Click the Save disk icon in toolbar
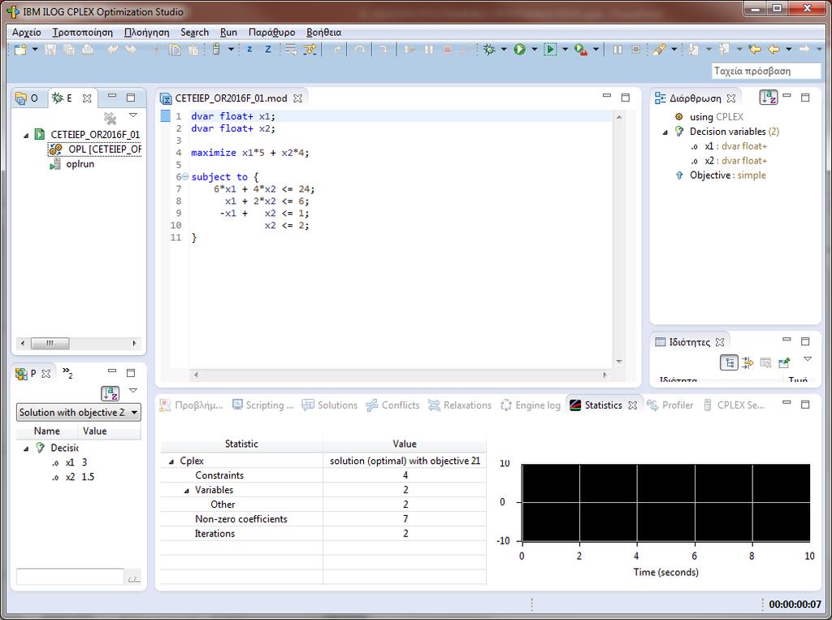 click(51, 50)
